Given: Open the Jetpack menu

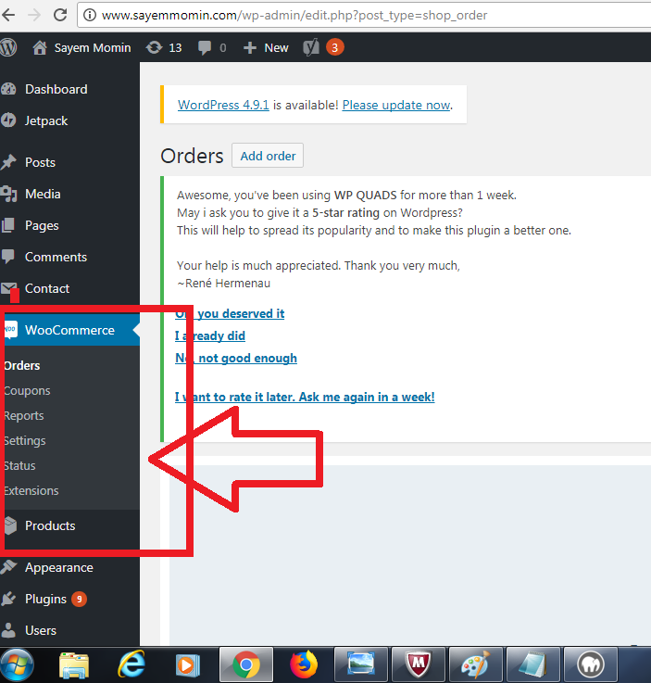Looking at the screenshot, I should 46,120.
